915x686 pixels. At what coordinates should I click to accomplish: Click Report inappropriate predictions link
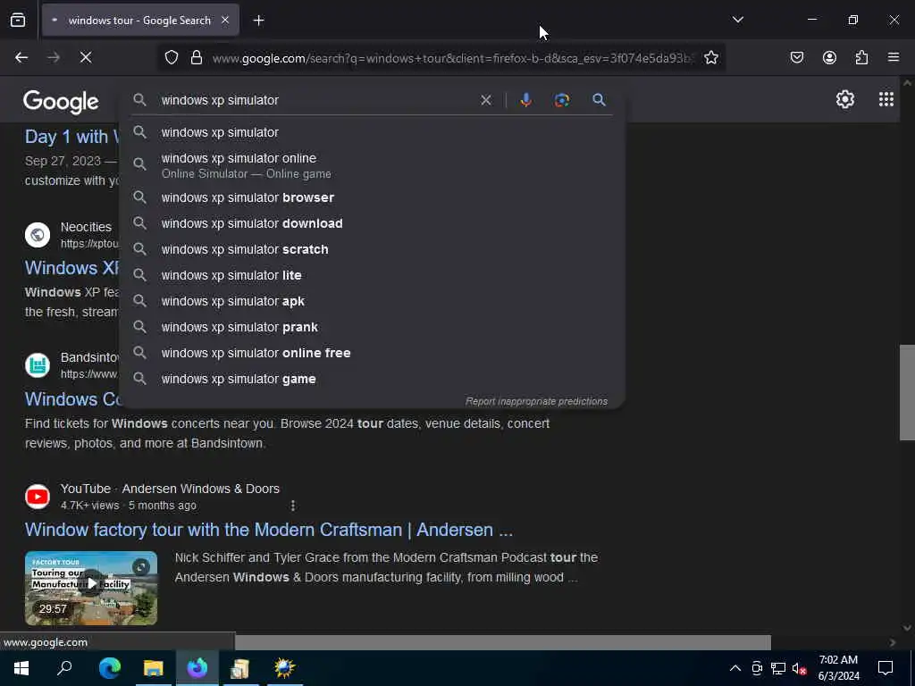(x=536, y=401)
